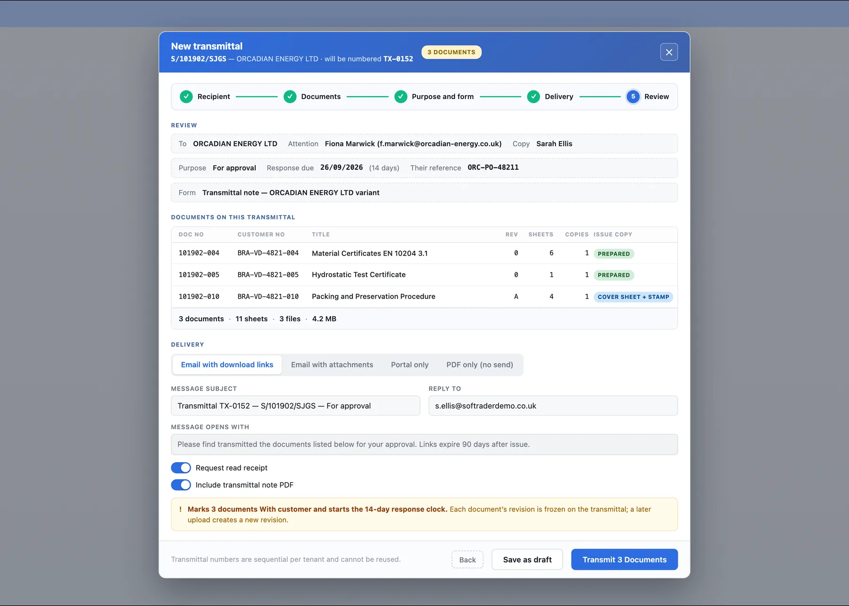Select Email with attachments option

click(332, 365)
